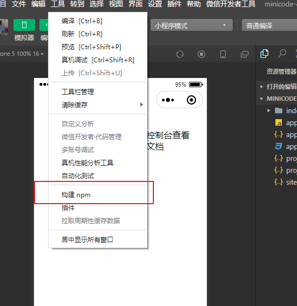Open the 转到 menu

(77, 4)
